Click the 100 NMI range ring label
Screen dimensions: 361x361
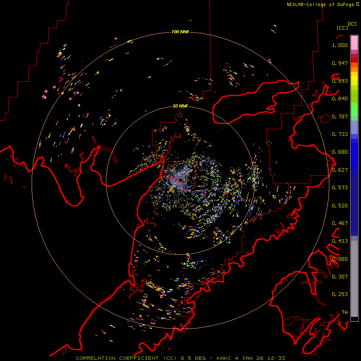coord(180,32)
